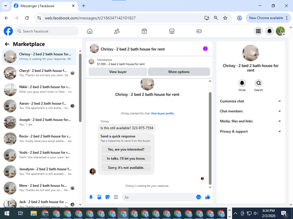Viewport: 293px width, 219px height.
Task: Reply with 'Sorry, it's not available.'
Action: pyautogui.click(x=126, y=168)
